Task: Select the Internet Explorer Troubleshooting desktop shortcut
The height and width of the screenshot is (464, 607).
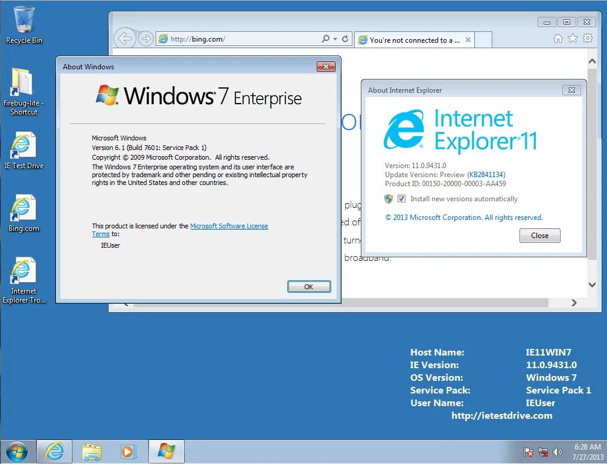Action: 24,280
